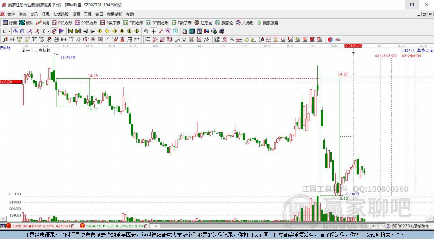Click the red 14.0139 price label
Image resolution: width=434 pixels, height=239 pixels.
[x=11, y=82]
